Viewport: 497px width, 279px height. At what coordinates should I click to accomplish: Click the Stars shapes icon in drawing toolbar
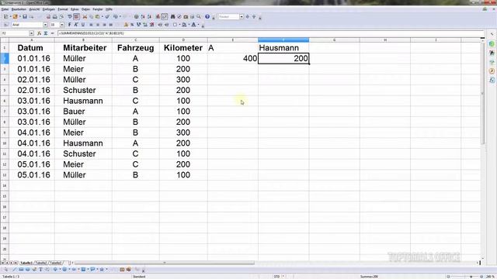click(102, 270)
